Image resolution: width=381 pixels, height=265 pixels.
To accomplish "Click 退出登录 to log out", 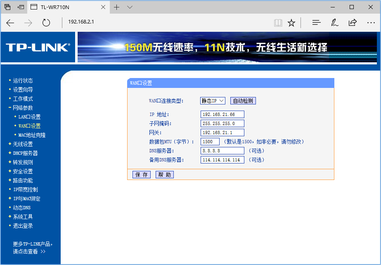I will click(x=23, y=226).
